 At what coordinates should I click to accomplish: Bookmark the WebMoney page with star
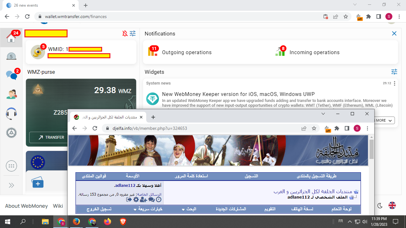(346, 16)
